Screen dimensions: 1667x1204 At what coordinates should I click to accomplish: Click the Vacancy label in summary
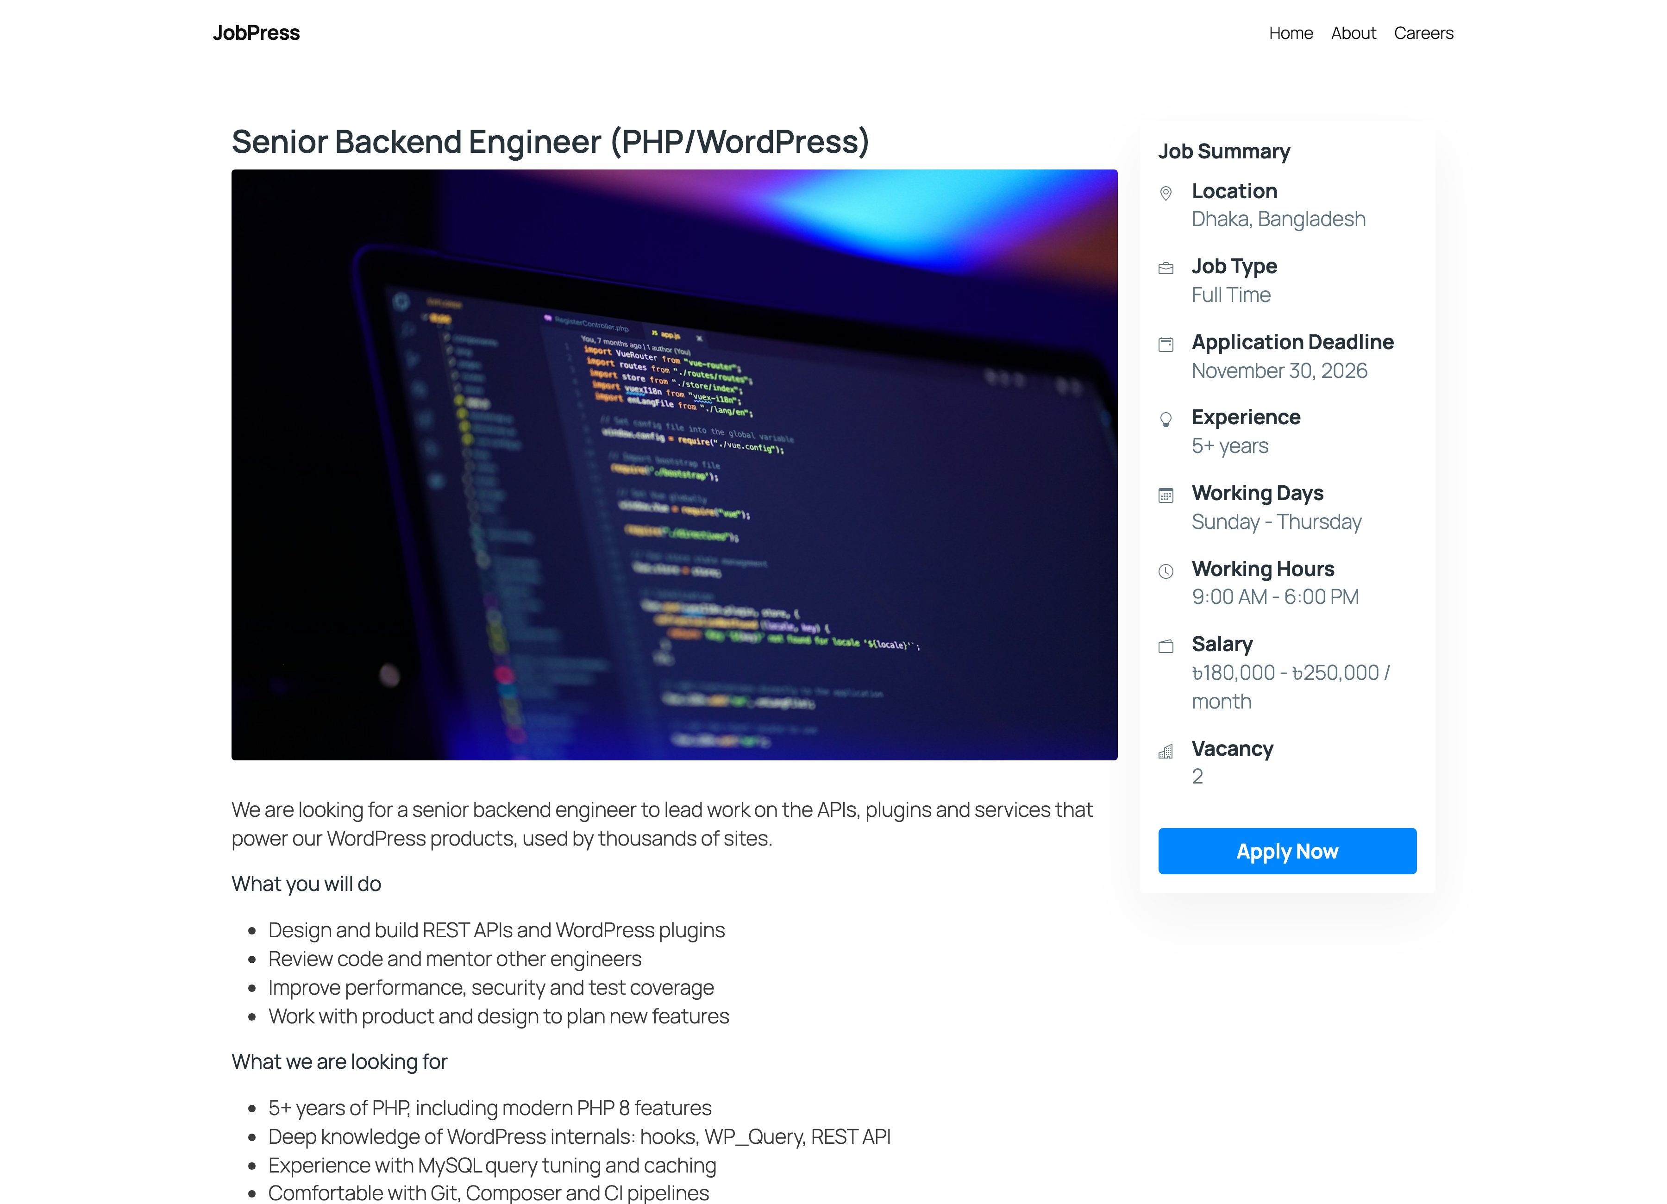point(1233,749)
